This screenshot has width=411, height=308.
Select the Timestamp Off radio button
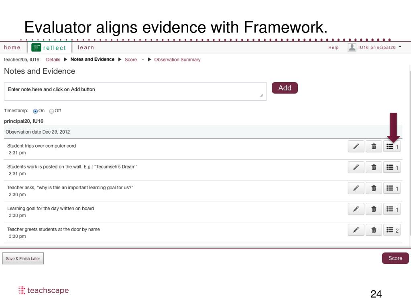tap(51, 111)
